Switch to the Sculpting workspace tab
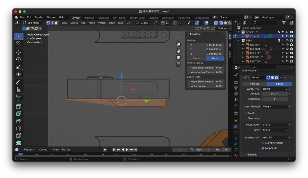Image resolution: width=308 pixels, height=178 pixels. (104, 18)
